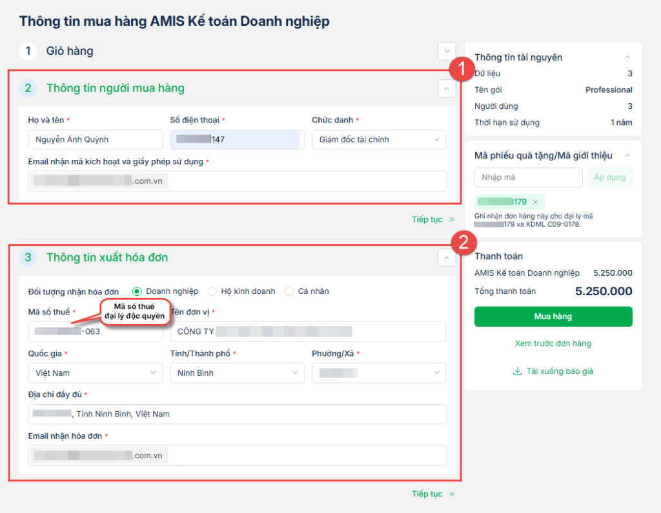
Task: Select the Cá nhân radio option
Action: click(289, 291)
